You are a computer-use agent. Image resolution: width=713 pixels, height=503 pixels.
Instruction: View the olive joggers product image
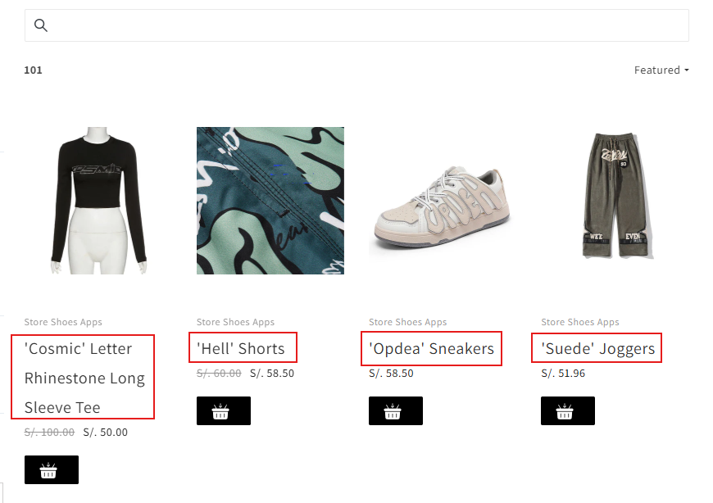tap(615, 201)
